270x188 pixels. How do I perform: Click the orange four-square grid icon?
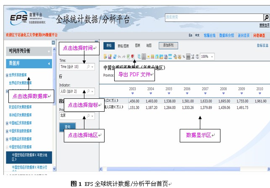152,57
